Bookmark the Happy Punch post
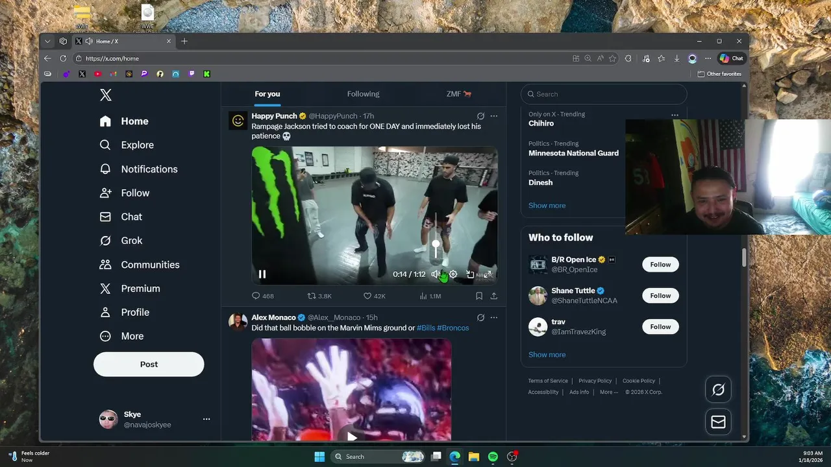Image resolution: width=831 pixels, height=467 pixels. [x=479, y=296]
